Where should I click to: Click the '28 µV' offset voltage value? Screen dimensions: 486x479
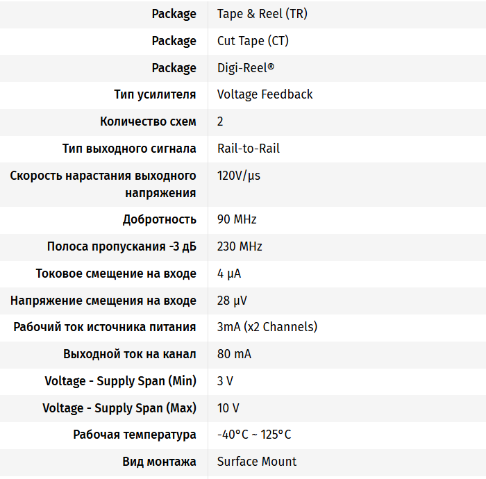(232, 301)
